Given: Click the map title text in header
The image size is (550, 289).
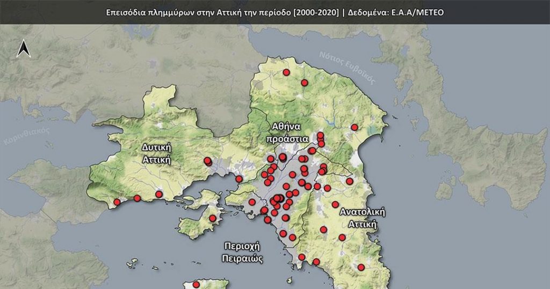Looking at the screenshot, I should (222, 11).
